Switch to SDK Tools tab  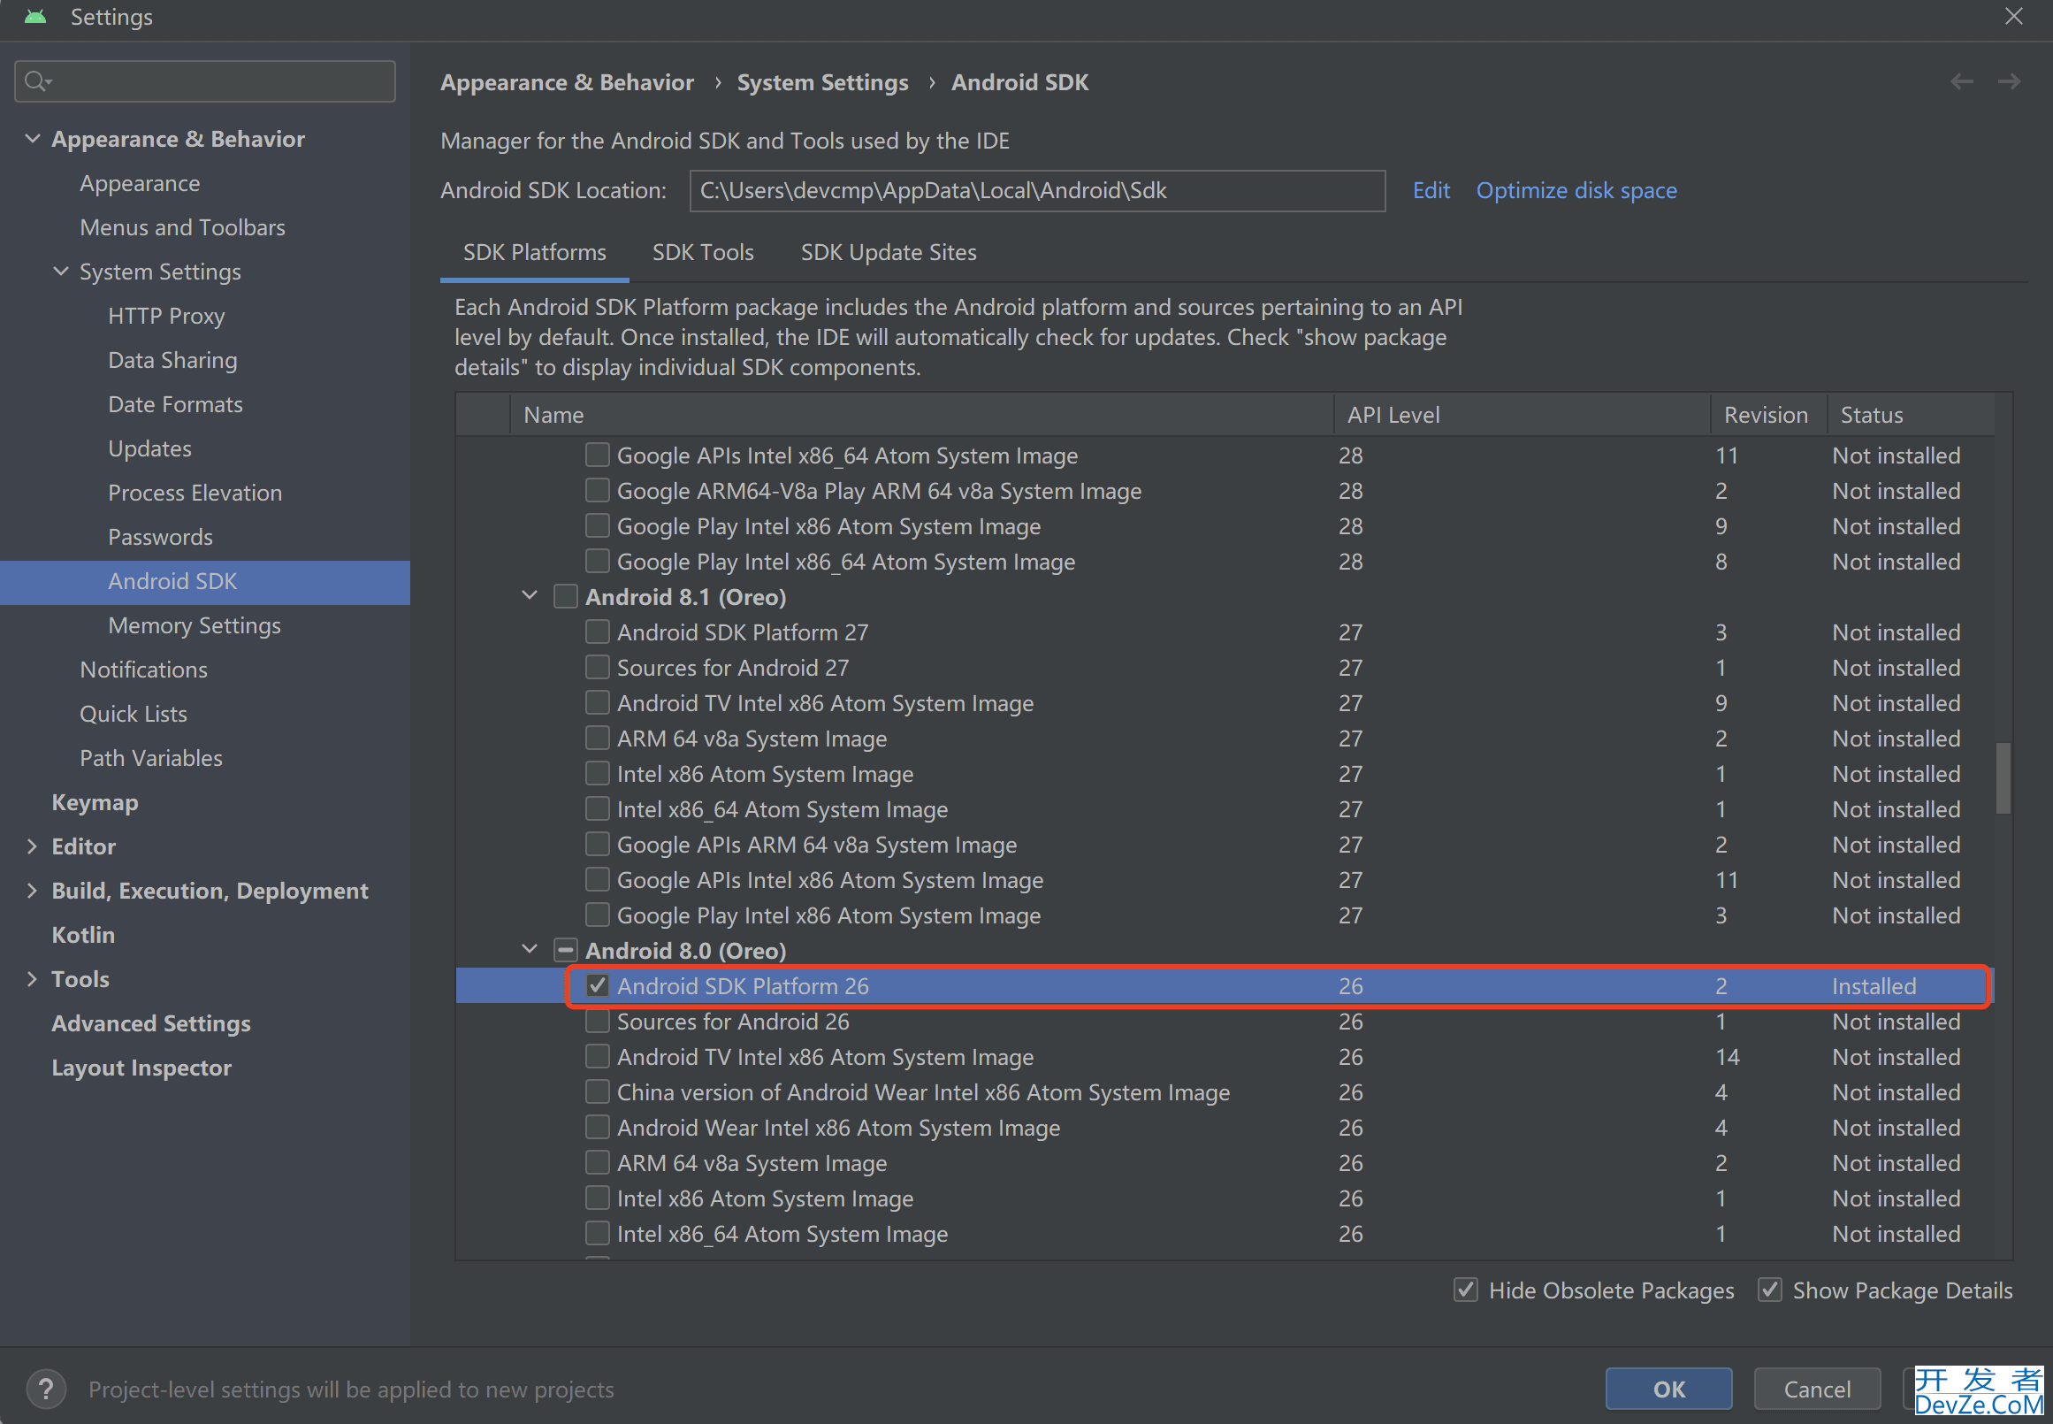click(x=700, y=251)
